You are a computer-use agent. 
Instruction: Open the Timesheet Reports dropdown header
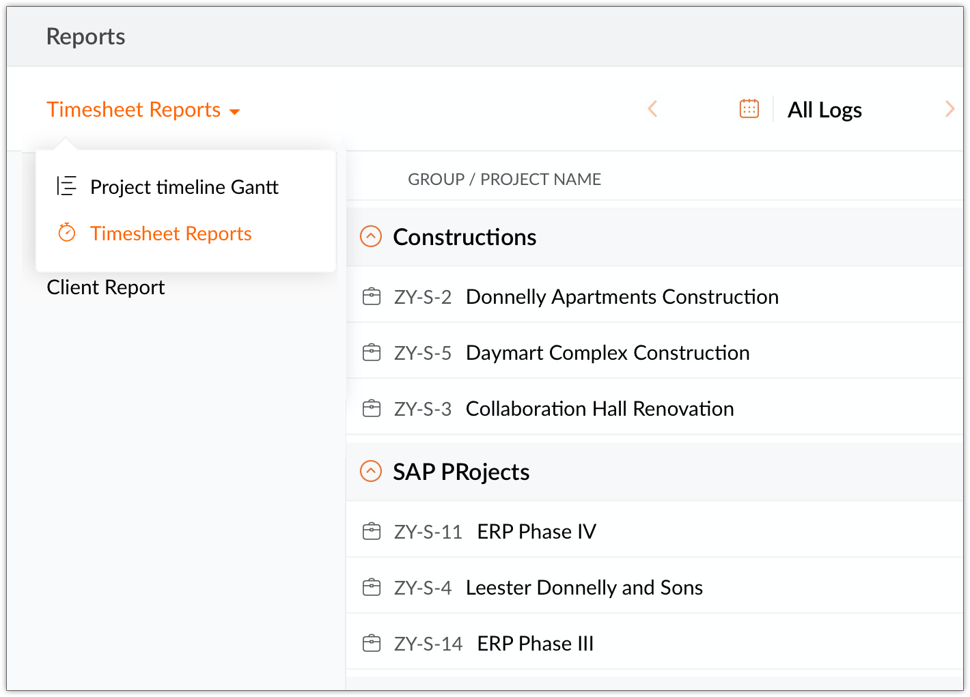coord(143,110)
